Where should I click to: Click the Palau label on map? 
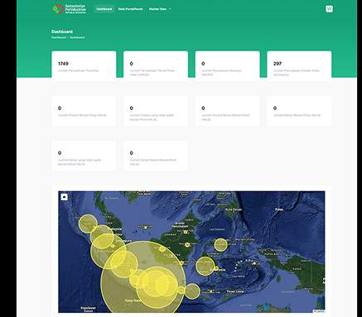[279, 209]
